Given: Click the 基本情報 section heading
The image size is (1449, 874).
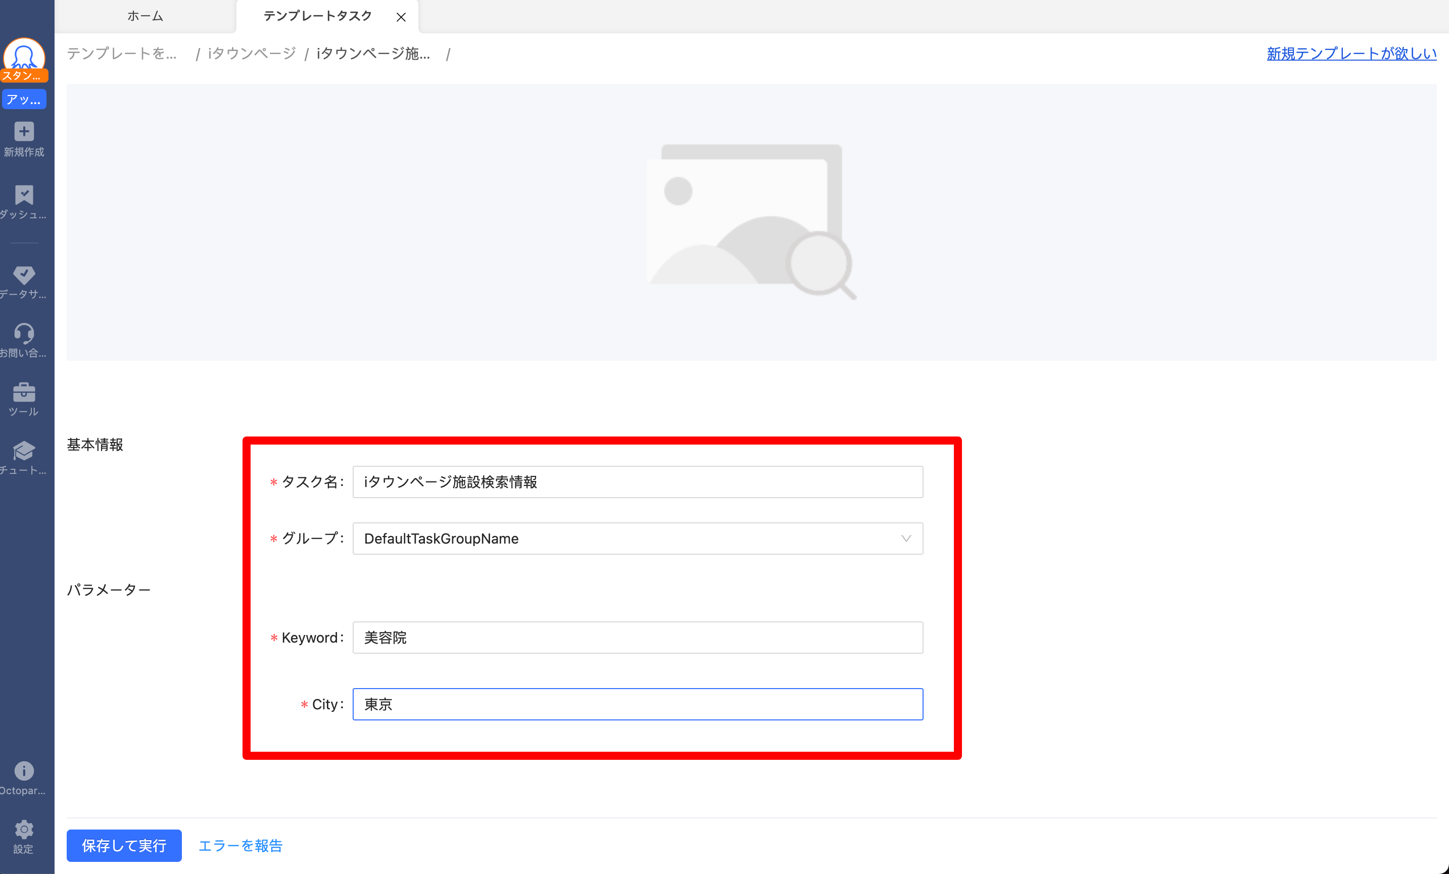Looking at the screenshot, I should pos(94,445).
